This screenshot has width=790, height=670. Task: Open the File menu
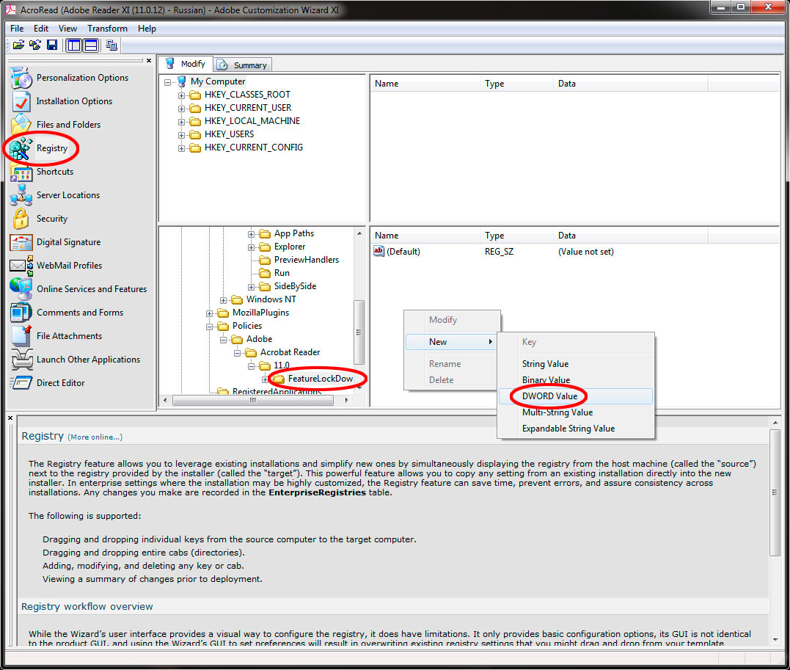tap(17, 29)
